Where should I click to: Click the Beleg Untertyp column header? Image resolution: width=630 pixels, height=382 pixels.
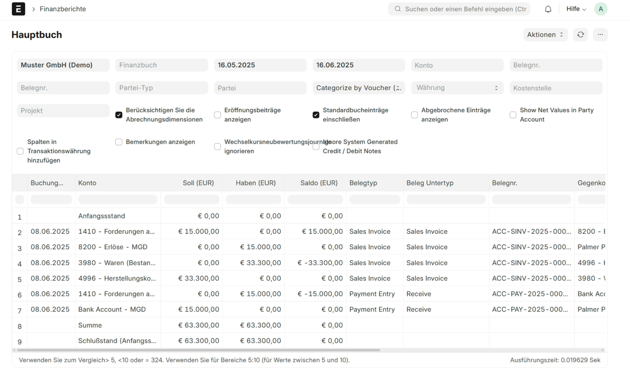pyautogui.click(x=446, y=183)
